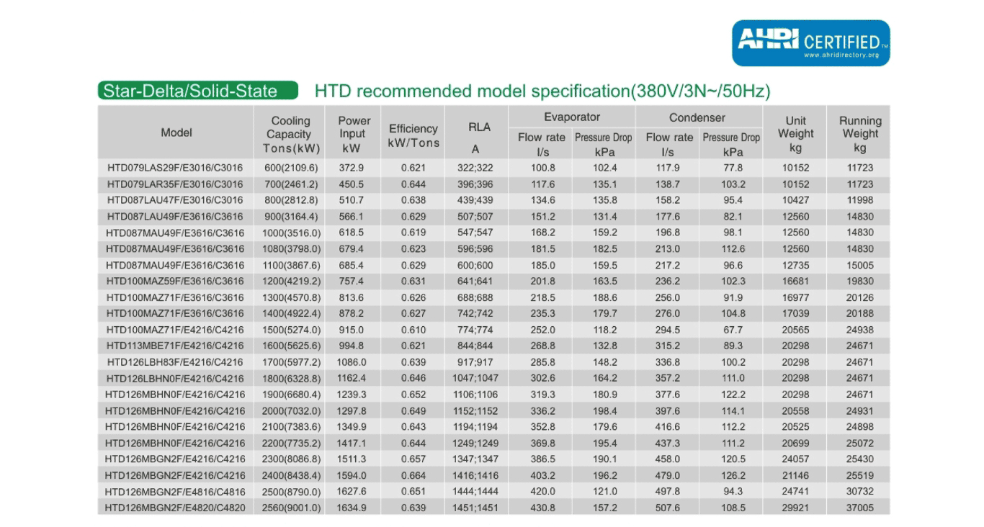The image size is (984, 527).
Task: Select the HTD079LAS29F/E3016/C3016 model row
Action: (175, 168)
